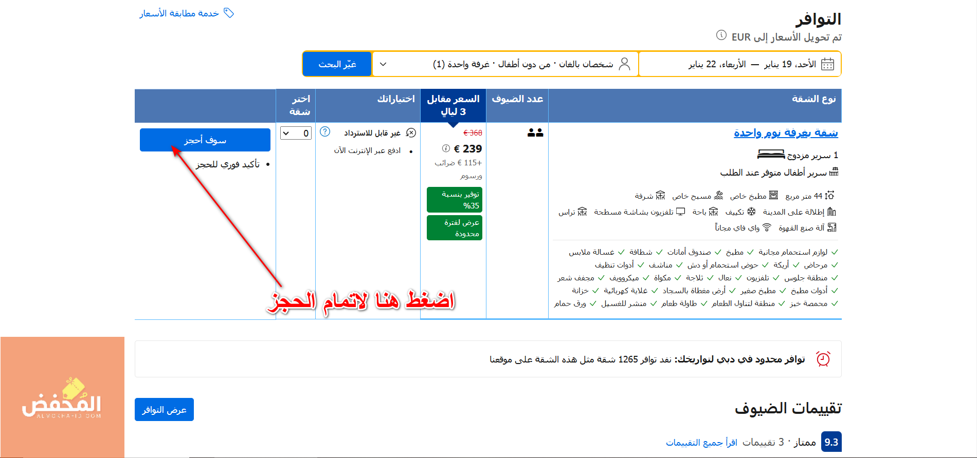This screenshot has height=458, width=977.
Task: Open the 'خدمة مطابقة الأسعار' link
Action: (x=179, y=13)
